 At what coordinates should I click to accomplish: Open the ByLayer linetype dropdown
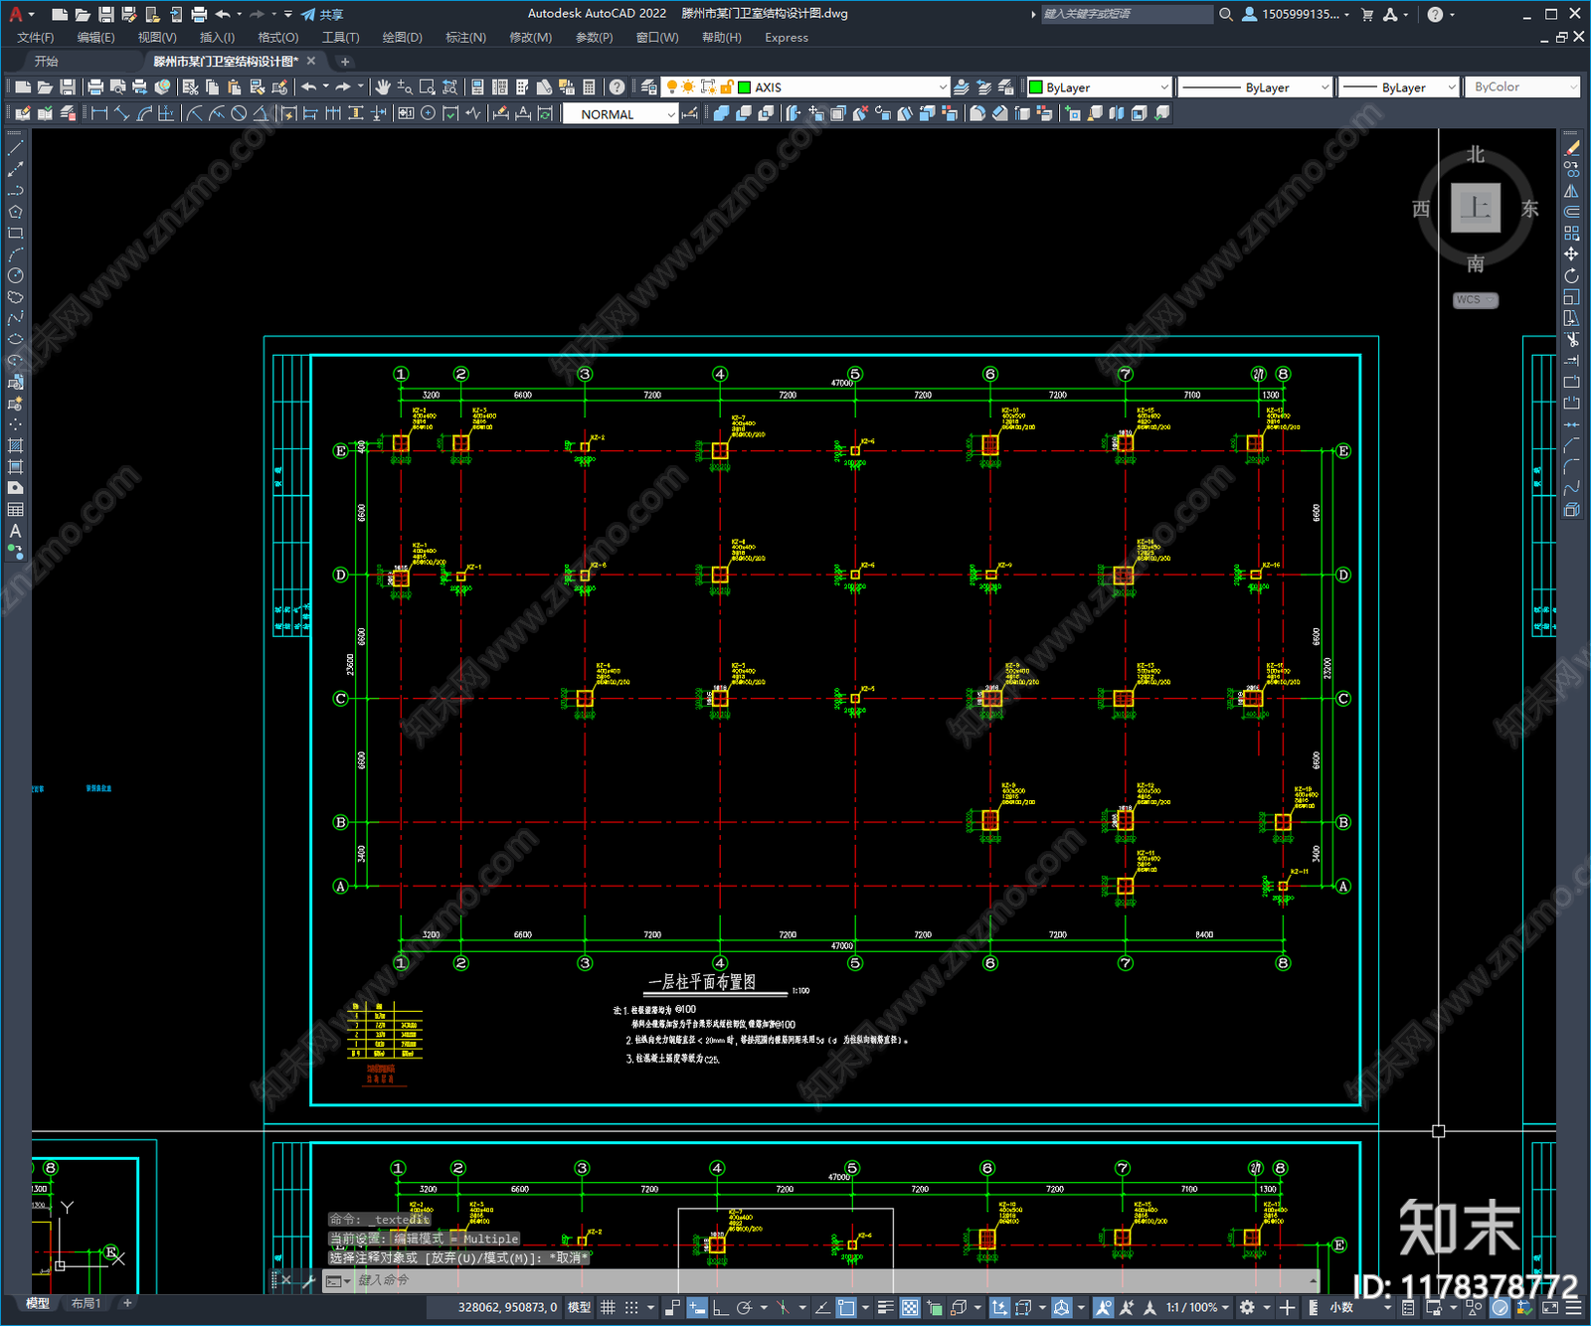click(x=1324, y=87)
